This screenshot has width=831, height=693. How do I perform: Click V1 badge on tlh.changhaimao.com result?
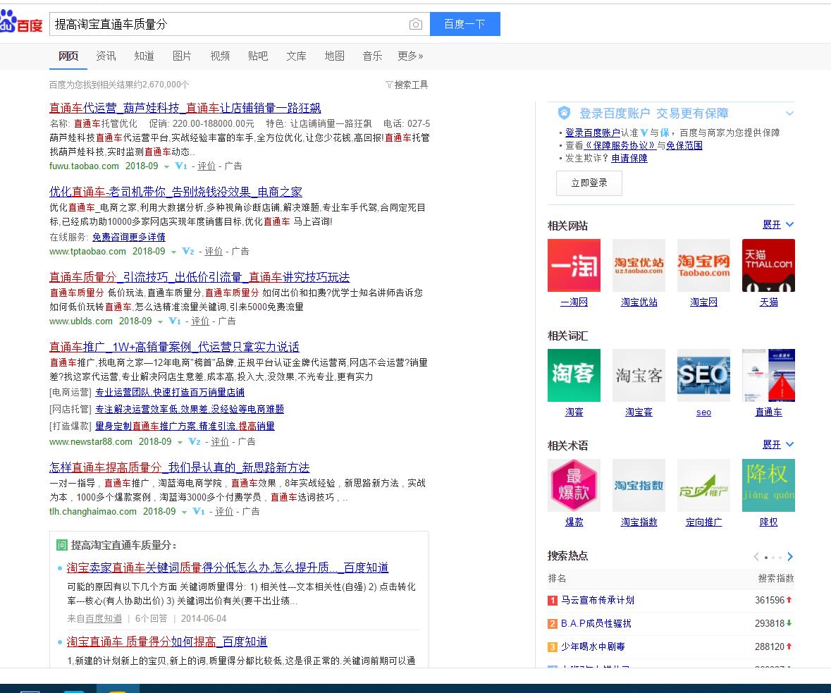199,512
